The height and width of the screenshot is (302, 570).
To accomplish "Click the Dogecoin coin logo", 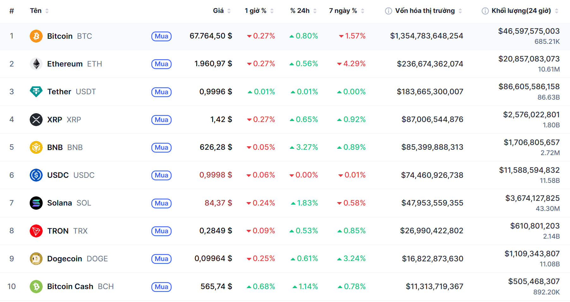I will point(36,258).
